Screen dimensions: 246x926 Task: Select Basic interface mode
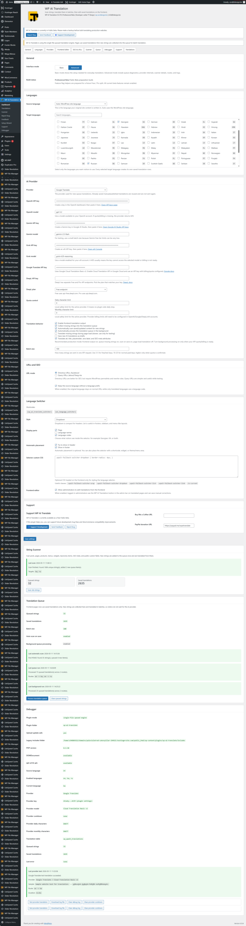click(62, 68)
